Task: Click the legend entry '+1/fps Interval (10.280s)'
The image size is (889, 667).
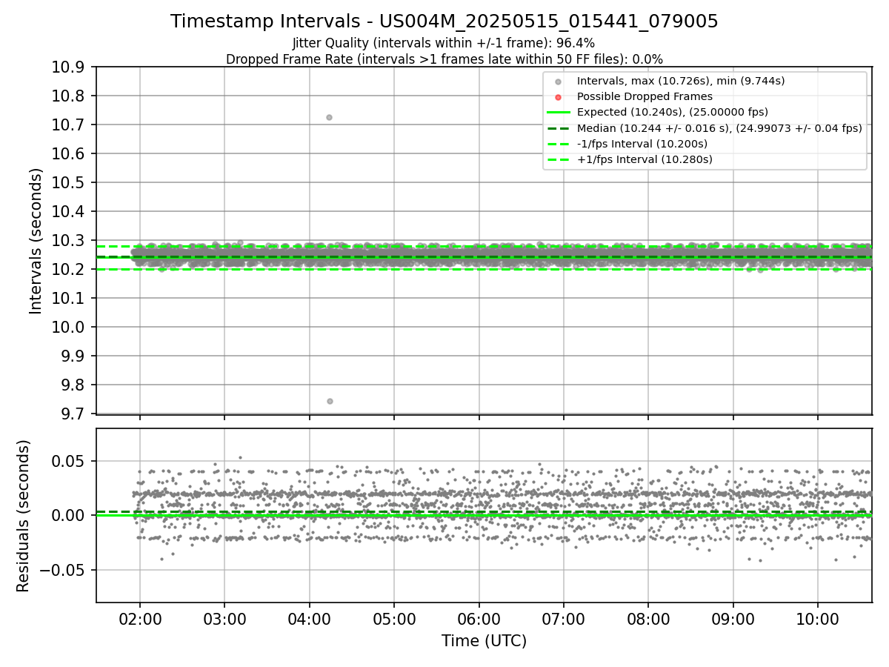Action: click(x=645, y=159)
